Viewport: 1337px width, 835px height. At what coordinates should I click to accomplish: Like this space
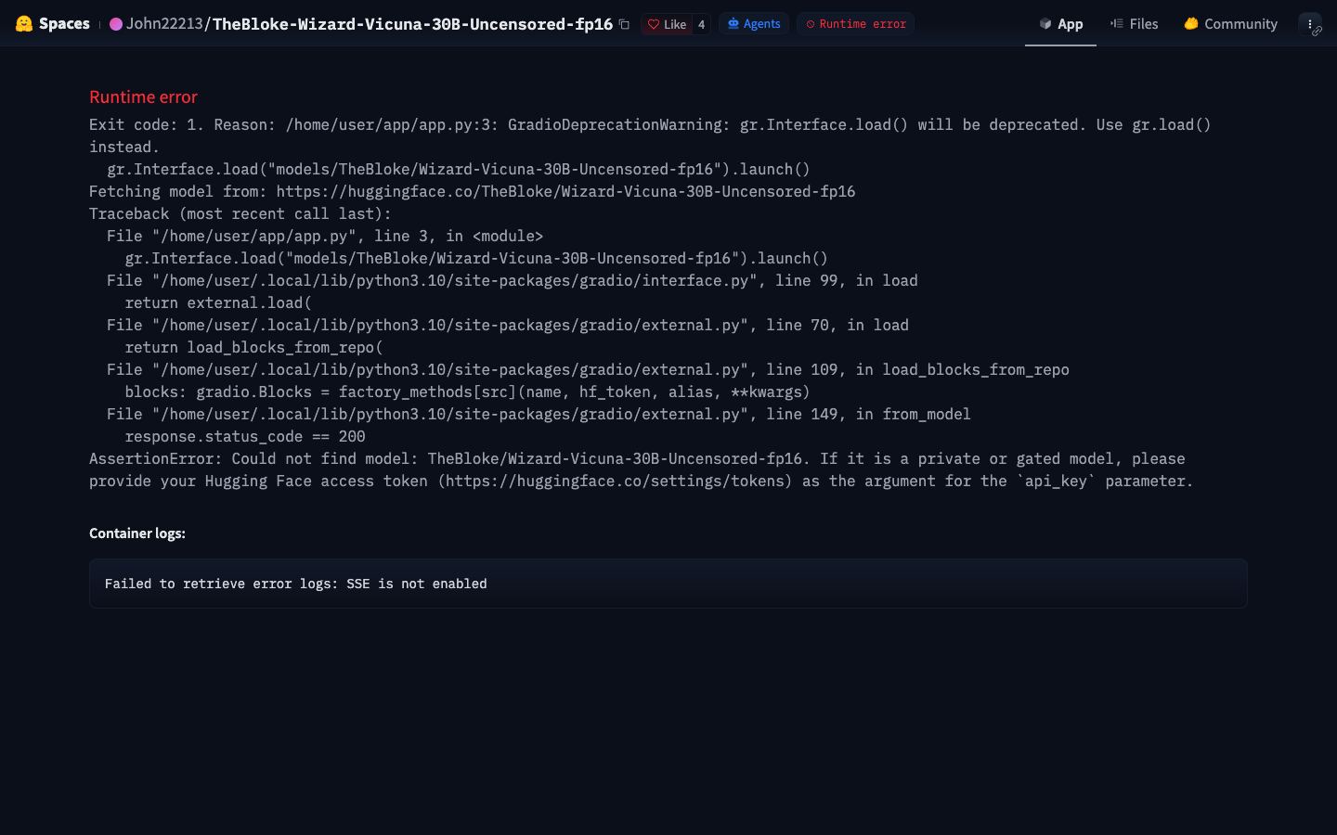(667, 24)
